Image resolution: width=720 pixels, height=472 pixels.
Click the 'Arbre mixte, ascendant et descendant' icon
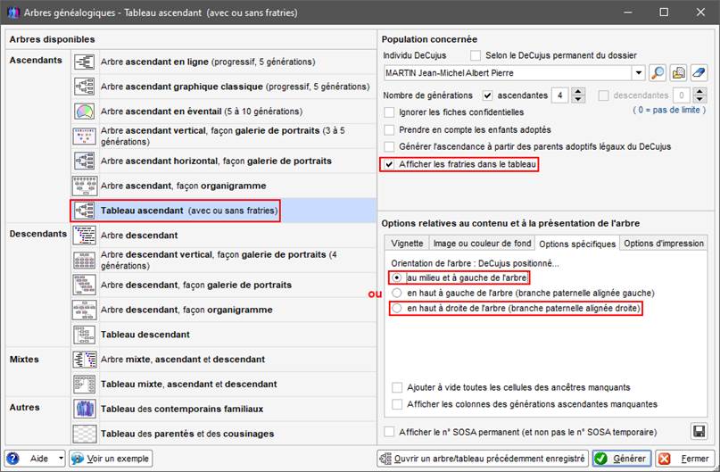(85, 360)
